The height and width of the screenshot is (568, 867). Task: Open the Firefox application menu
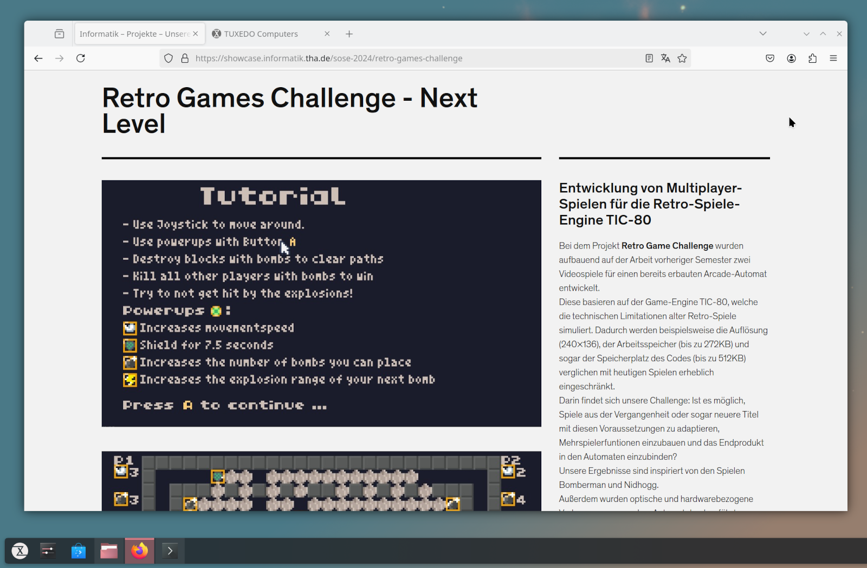pyautogui.click(x=833, y=58)
